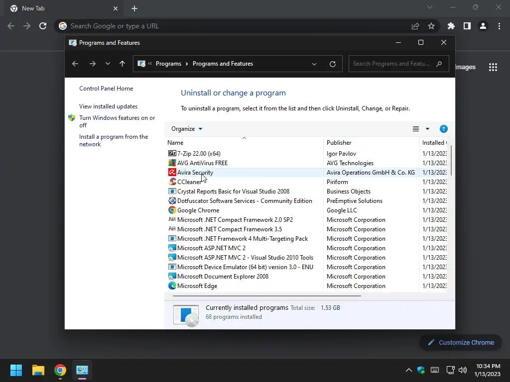Viewport: 510px width, 382px height.
Task: Go forward in Programs and Features window
Action: (x=92, y=64)
